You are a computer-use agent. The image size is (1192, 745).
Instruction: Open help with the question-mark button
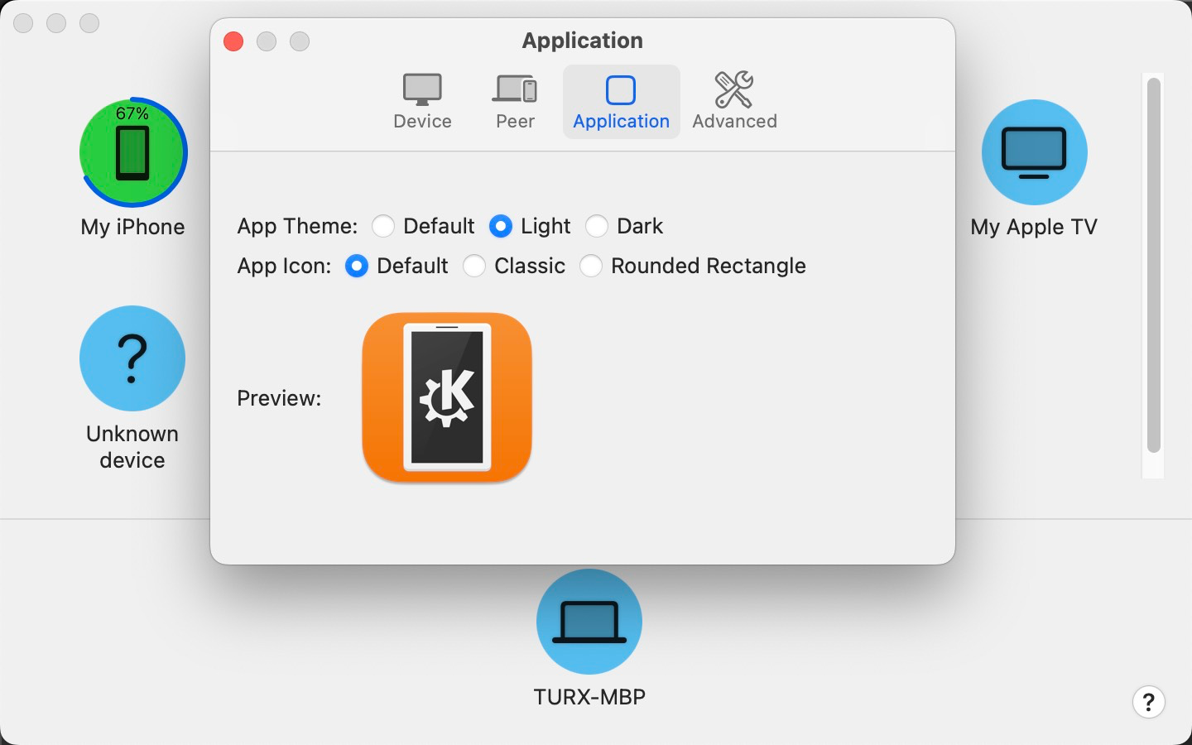pos(1148,702)
